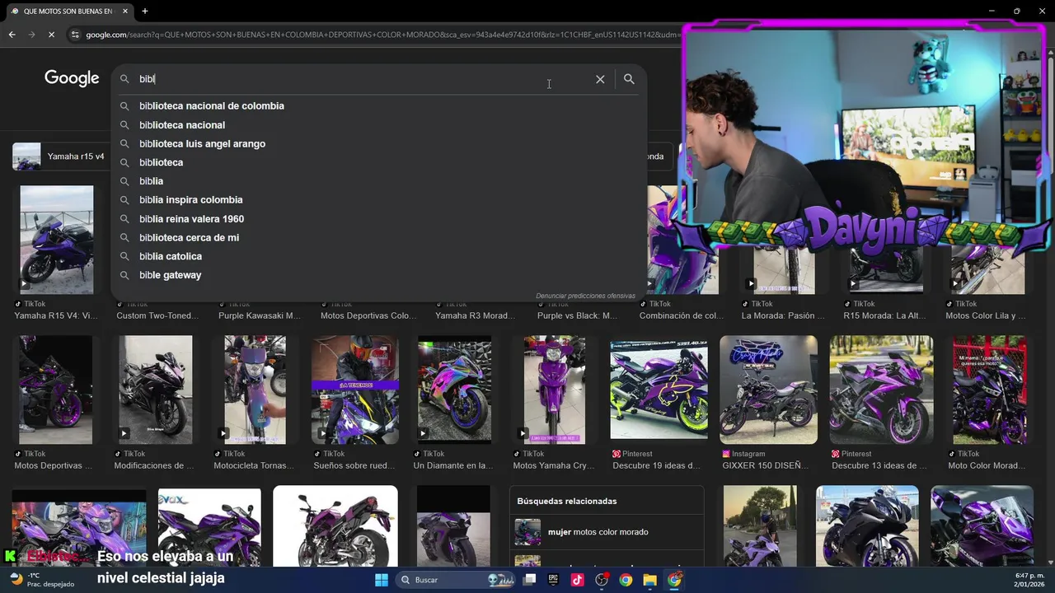The height and width of the screenshot is (593, 1055).
Task: Open the Sueños sobre rued image result
Action: point(355,390)
